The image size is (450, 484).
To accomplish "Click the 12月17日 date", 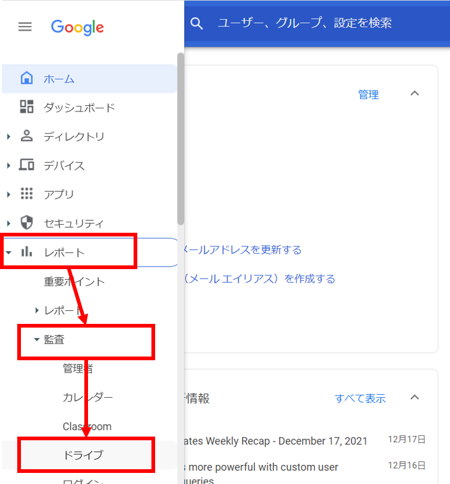I will click(407, 439).
